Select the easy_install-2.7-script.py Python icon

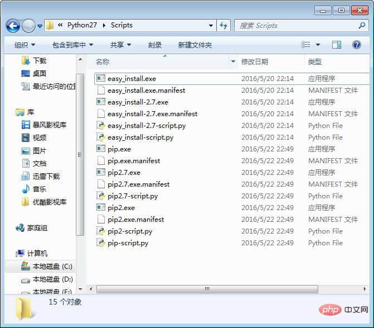(x=101, y=126)
